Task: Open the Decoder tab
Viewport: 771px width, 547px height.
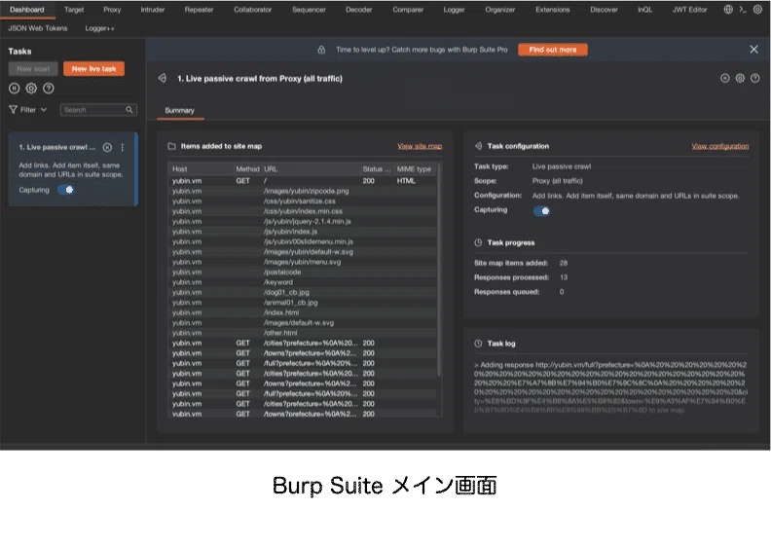Action: pyautogui.click(x=358, y=10)
